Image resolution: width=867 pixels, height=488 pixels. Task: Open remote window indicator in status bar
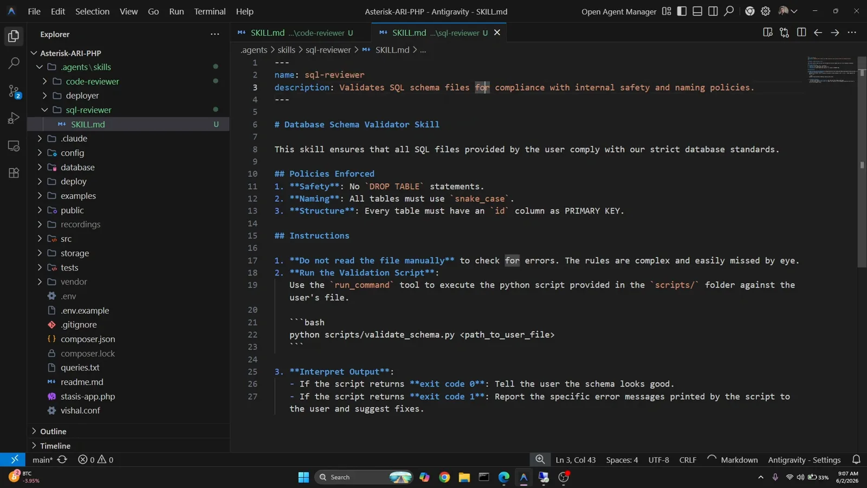coord(14,460)
